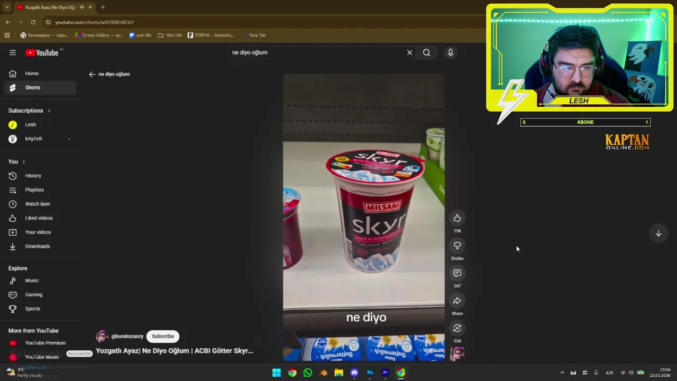
Task: Share this Short
Action: pyautogui.click(x=457, y=301)
